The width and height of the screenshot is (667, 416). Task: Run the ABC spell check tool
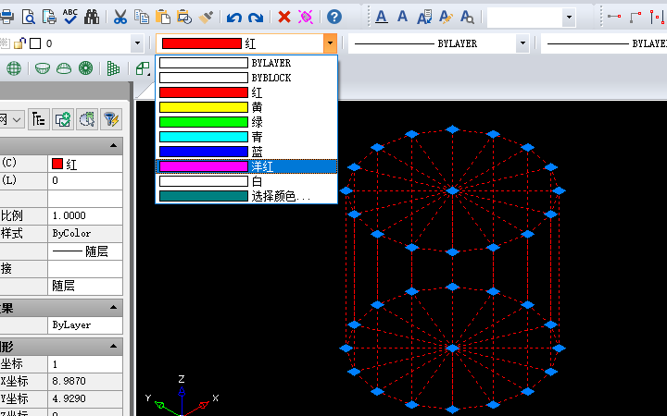click(70, 17)
